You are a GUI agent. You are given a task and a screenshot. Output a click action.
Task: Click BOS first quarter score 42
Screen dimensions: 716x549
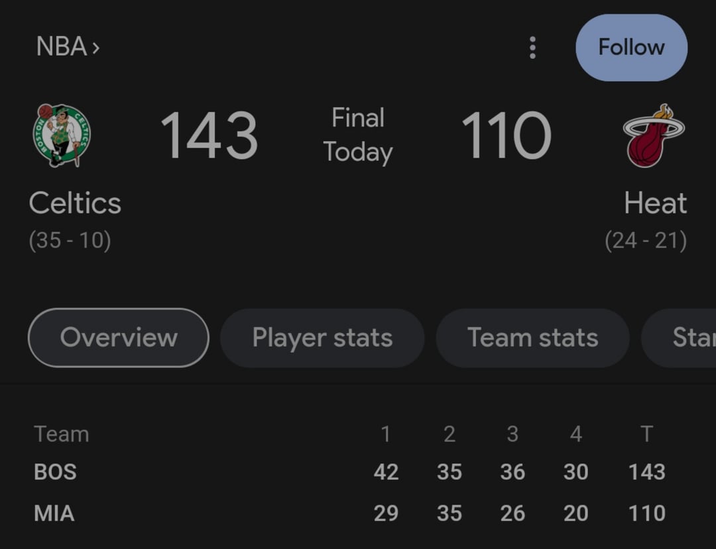[386, 472]
